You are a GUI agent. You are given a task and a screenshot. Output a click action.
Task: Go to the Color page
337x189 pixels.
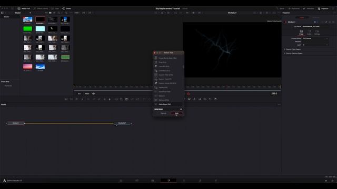[x=184, y=181]
